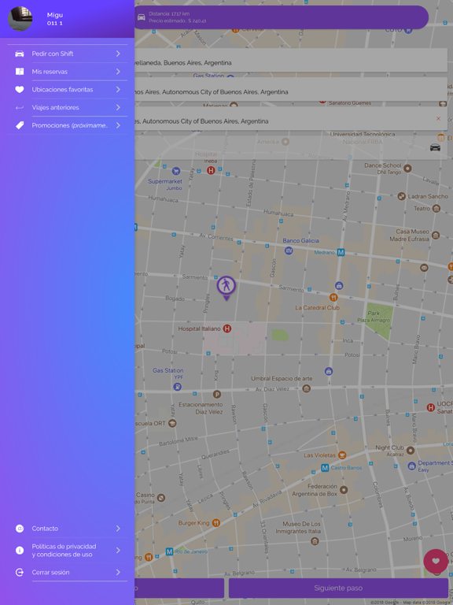Expand chevron on Promociones row
Screen dimensions: 453x605
[x=118, y=125]
